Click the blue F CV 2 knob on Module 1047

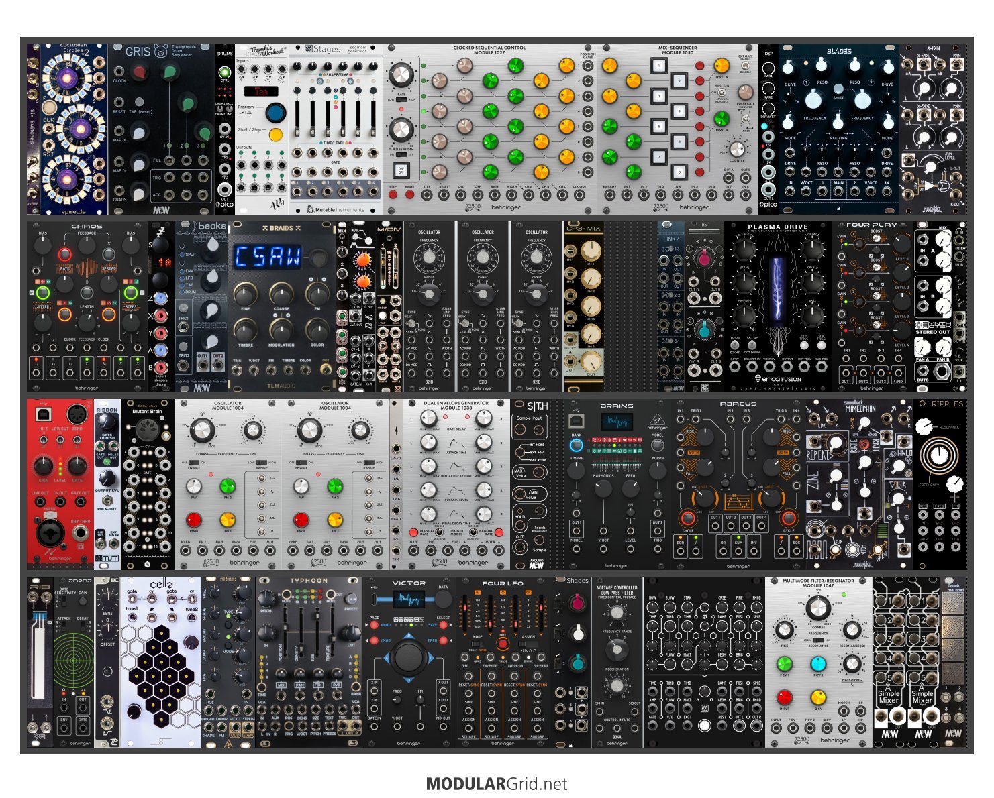(818, 664)
